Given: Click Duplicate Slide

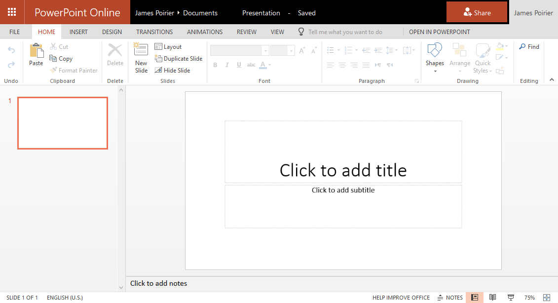Looking at the screenshot, I should coord(179,58).
